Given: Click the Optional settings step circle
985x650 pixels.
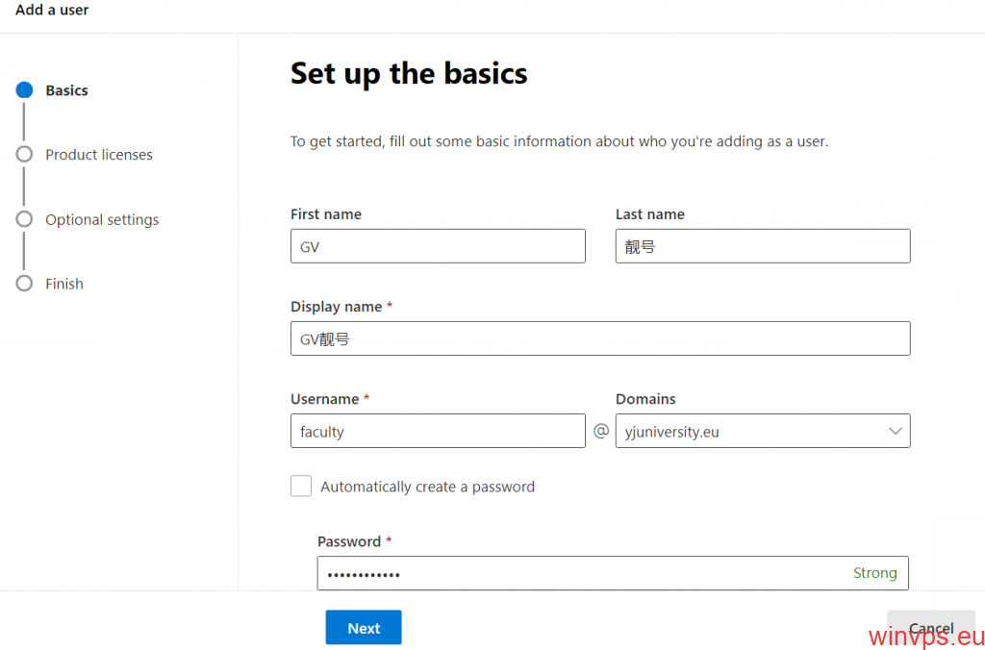Looking at the screenshot, I should [24, 219].
